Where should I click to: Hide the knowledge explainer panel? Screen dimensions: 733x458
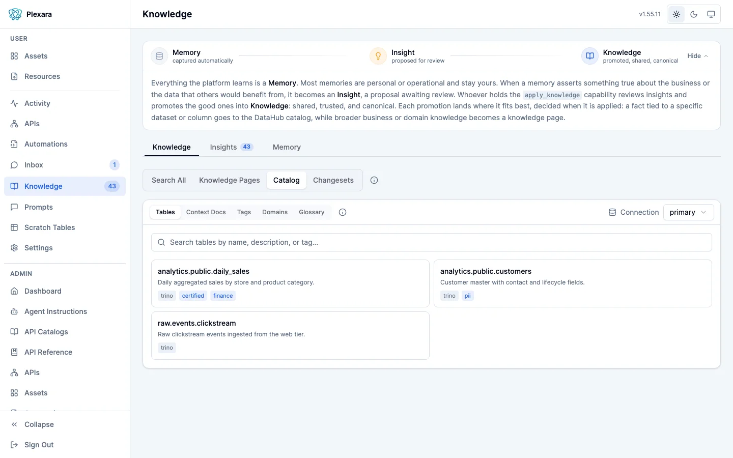pos(697,56)
